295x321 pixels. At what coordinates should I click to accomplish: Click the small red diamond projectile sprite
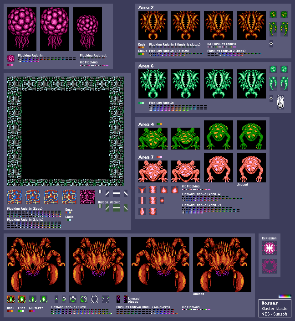pos(162,200)
